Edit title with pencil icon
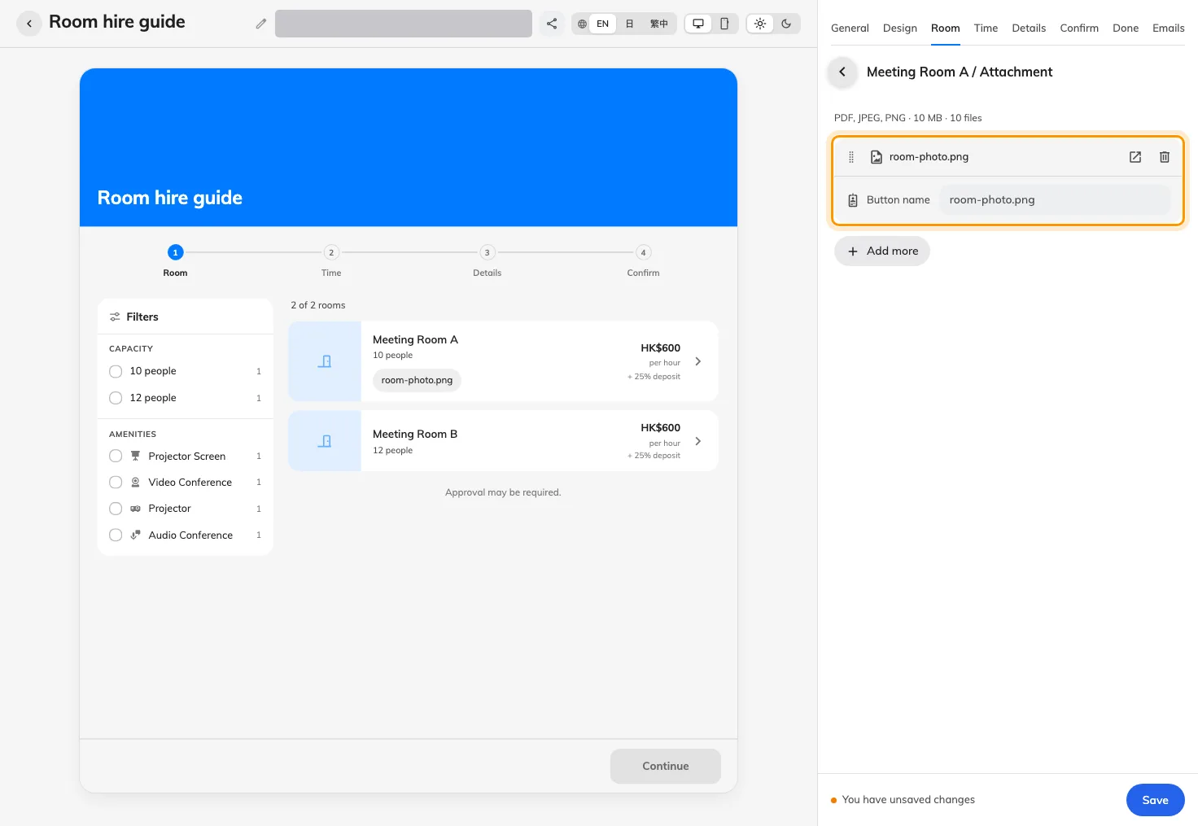This screenshot has width=1198, height=826. (261, 24)
